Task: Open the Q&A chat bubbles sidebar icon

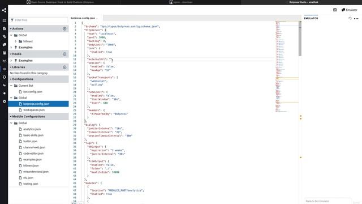Action: (4, 45)
